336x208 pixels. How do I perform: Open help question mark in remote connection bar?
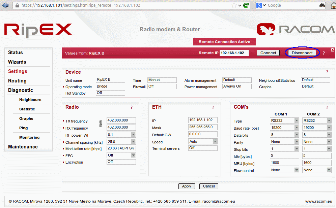pos(324,53)
